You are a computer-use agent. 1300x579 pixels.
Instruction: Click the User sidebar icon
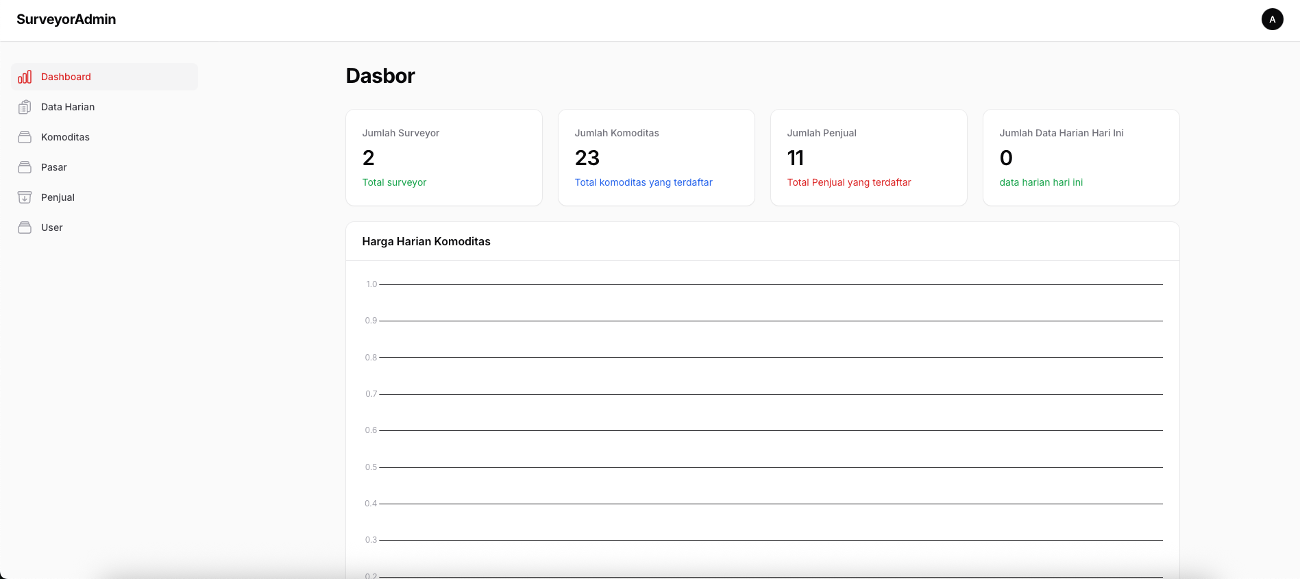[25, 227]
